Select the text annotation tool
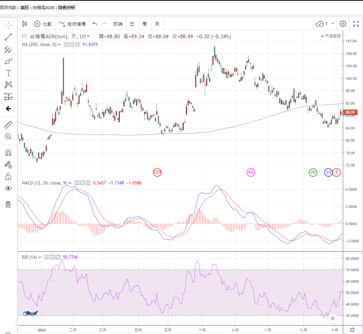 [8, 73]
